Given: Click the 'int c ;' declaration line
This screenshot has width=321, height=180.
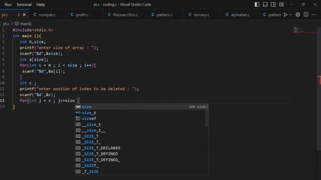Looking at the screenshot, I should (28, 83).
